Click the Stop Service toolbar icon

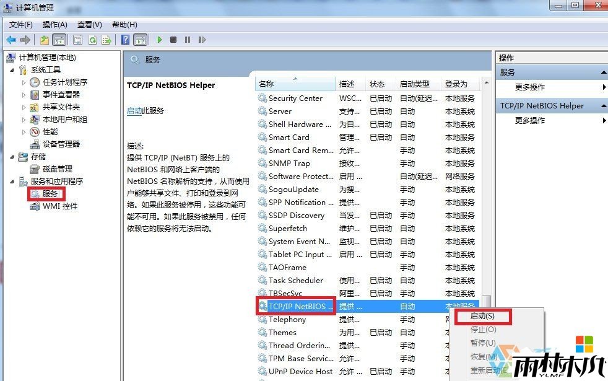point(173,40)
